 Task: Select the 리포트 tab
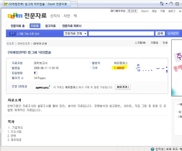(x=35, y=26)
